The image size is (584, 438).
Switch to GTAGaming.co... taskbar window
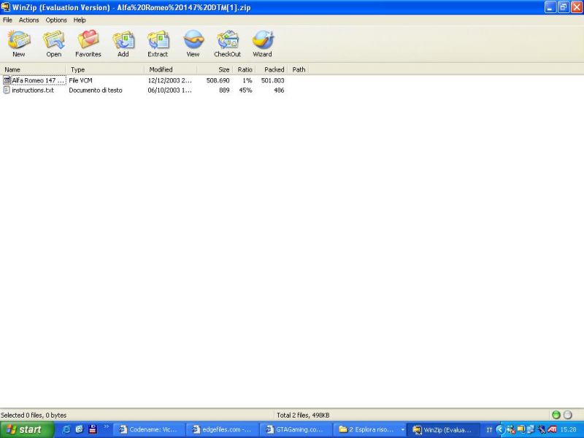(x=296, y=429)
